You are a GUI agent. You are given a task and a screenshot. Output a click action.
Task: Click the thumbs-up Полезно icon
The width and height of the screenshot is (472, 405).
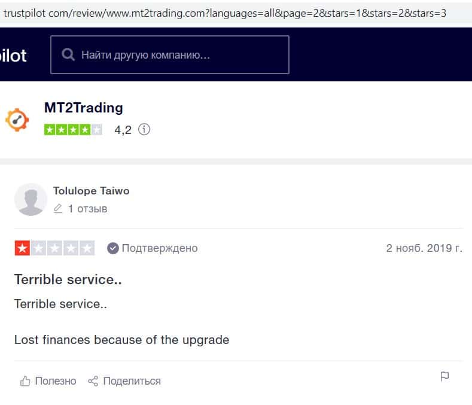tap(25, 381)
